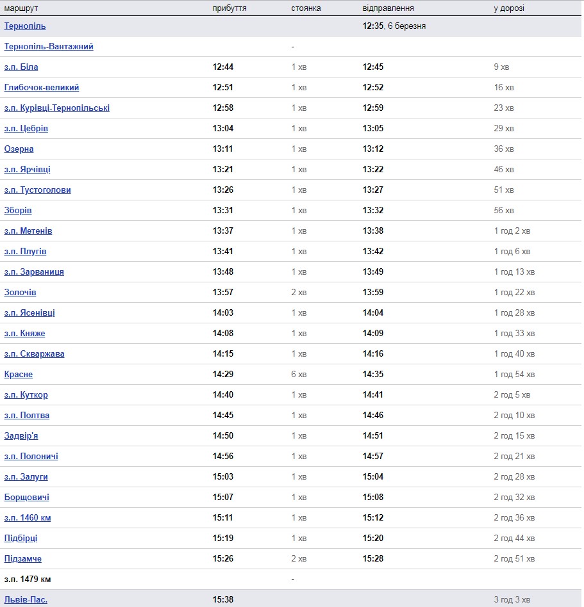This screenshot has height=607, width=584.
Task: Open Глибочок-великий station page
Action: (x=42, y=88)
